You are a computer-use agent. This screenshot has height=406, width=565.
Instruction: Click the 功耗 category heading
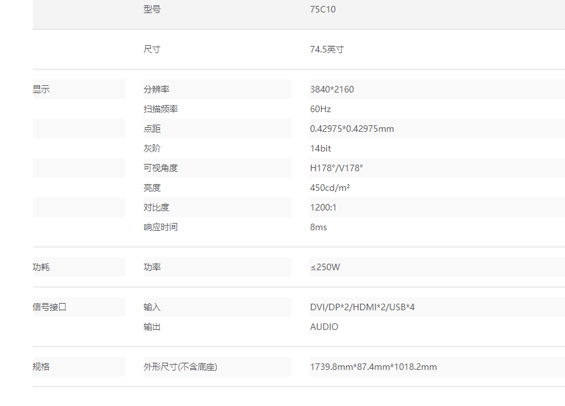tap(41, 267)
